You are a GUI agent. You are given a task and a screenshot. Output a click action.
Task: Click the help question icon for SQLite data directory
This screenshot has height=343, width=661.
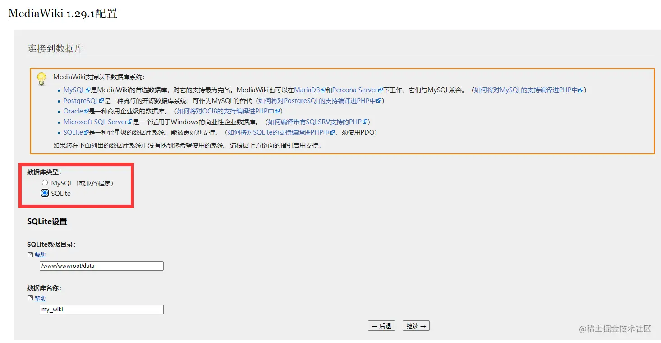pos(30,255)
